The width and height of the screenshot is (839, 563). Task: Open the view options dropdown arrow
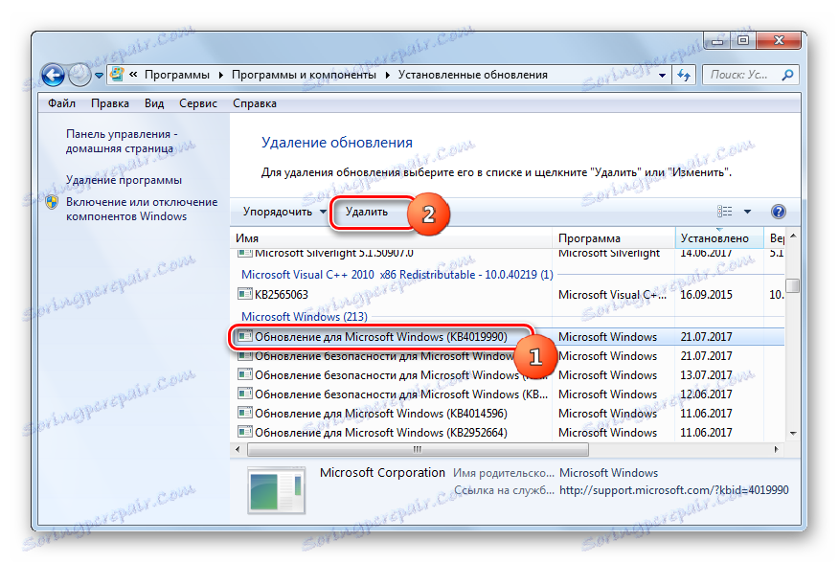747,212
